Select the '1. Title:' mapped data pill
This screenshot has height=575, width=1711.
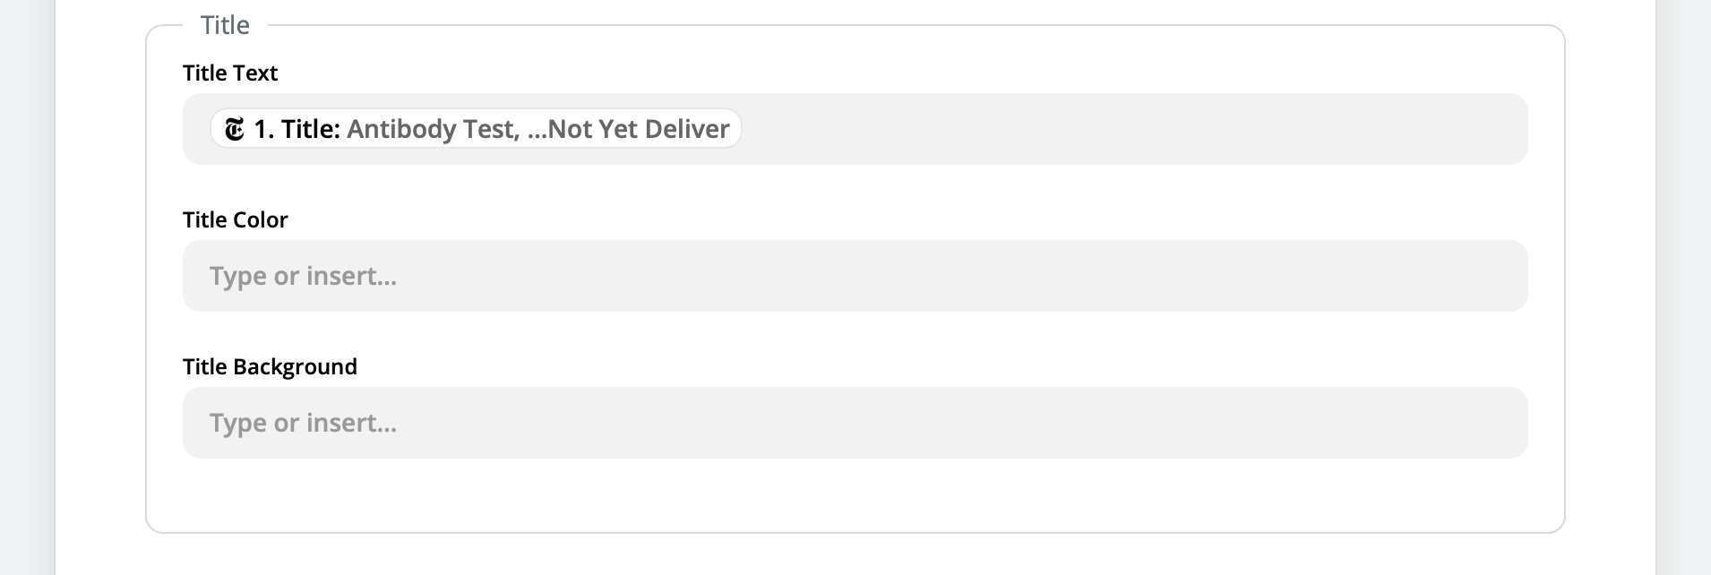[x=476, y=129]
